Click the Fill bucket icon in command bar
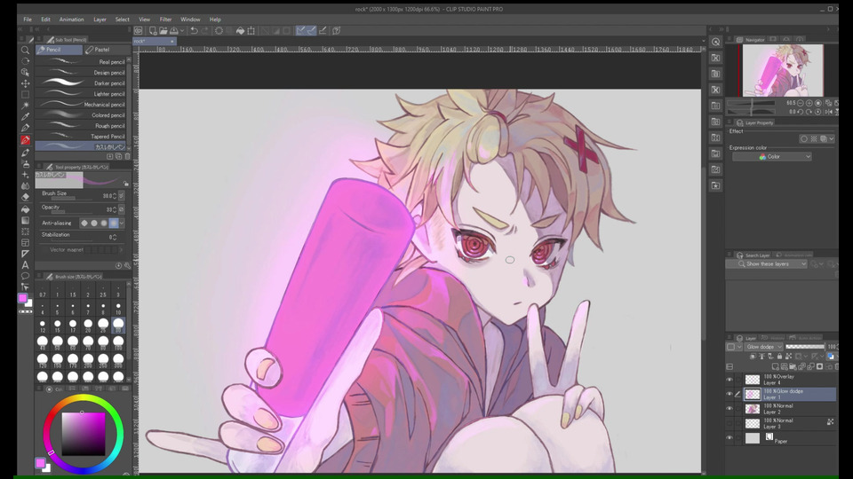 pyautogui.click(x=240, y=31)
